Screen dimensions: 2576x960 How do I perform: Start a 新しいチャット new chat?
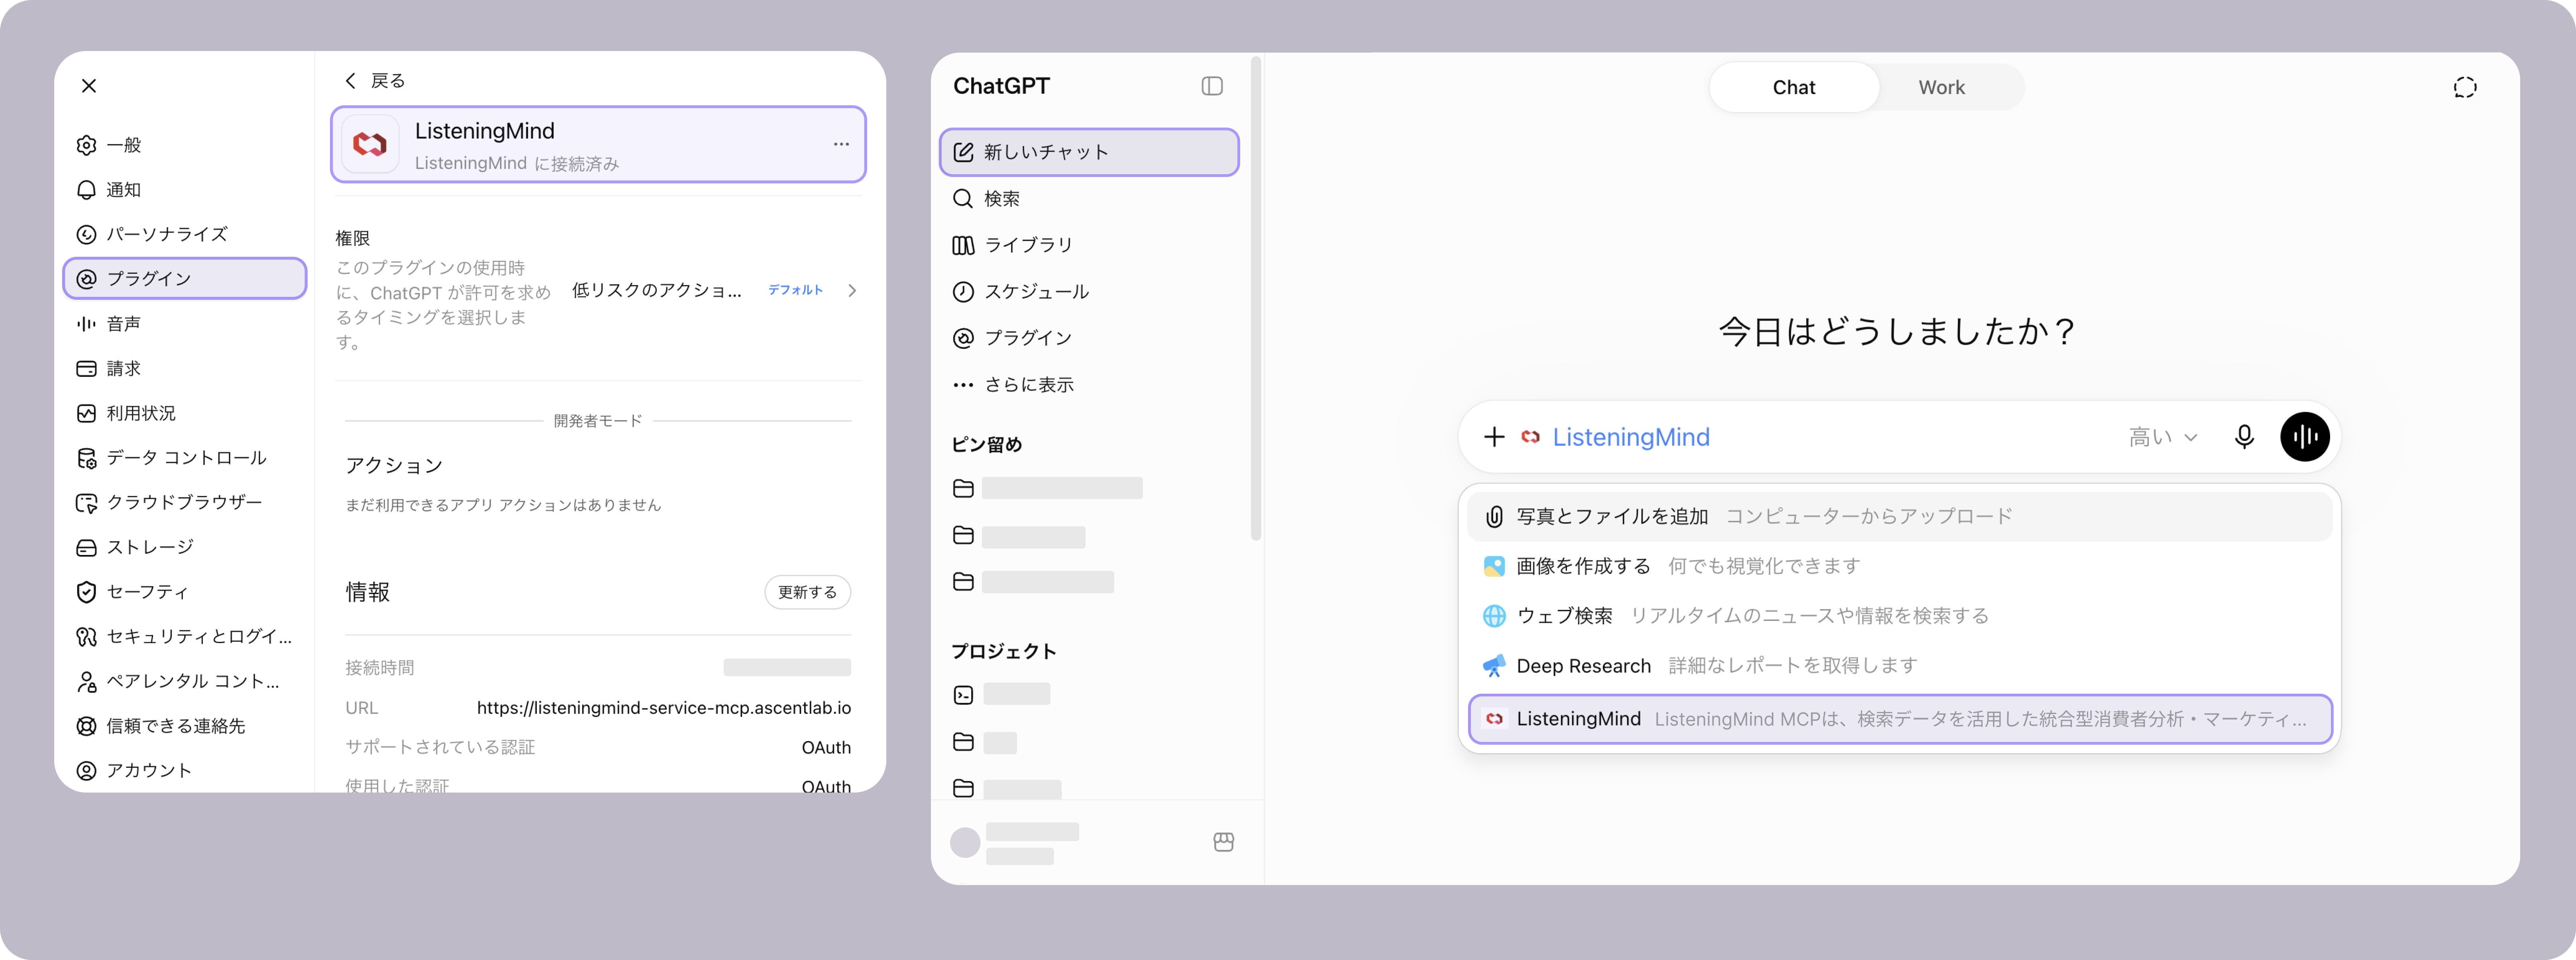tap(1089, 152)
